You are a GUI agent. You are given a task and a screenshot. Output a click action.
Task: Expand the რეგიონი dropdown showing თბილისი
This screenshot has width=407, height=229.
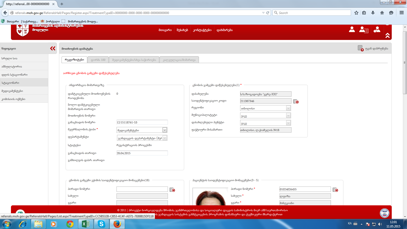pyautogui.click(x=288, y=108)
